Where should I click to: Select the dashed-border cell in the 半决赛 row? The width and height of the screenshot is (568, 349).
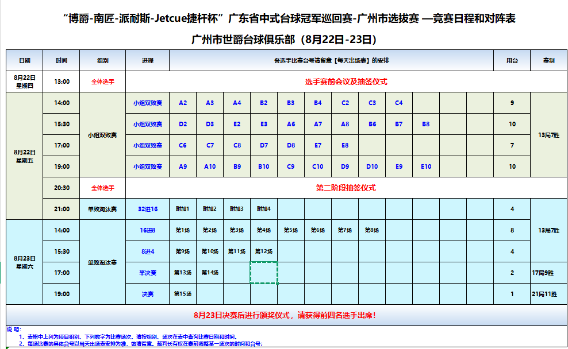point(264,273)
